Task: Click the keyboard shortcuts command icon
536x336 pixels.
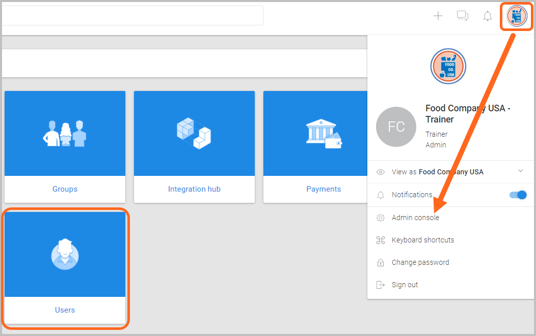Action: pyautogui.click(x=380, y=239)
